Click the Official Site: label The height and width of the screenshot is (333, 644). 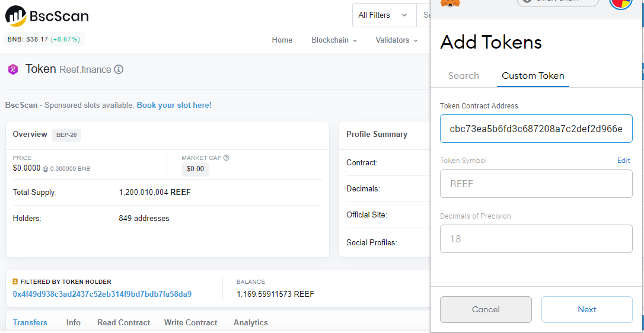point(366,214)
